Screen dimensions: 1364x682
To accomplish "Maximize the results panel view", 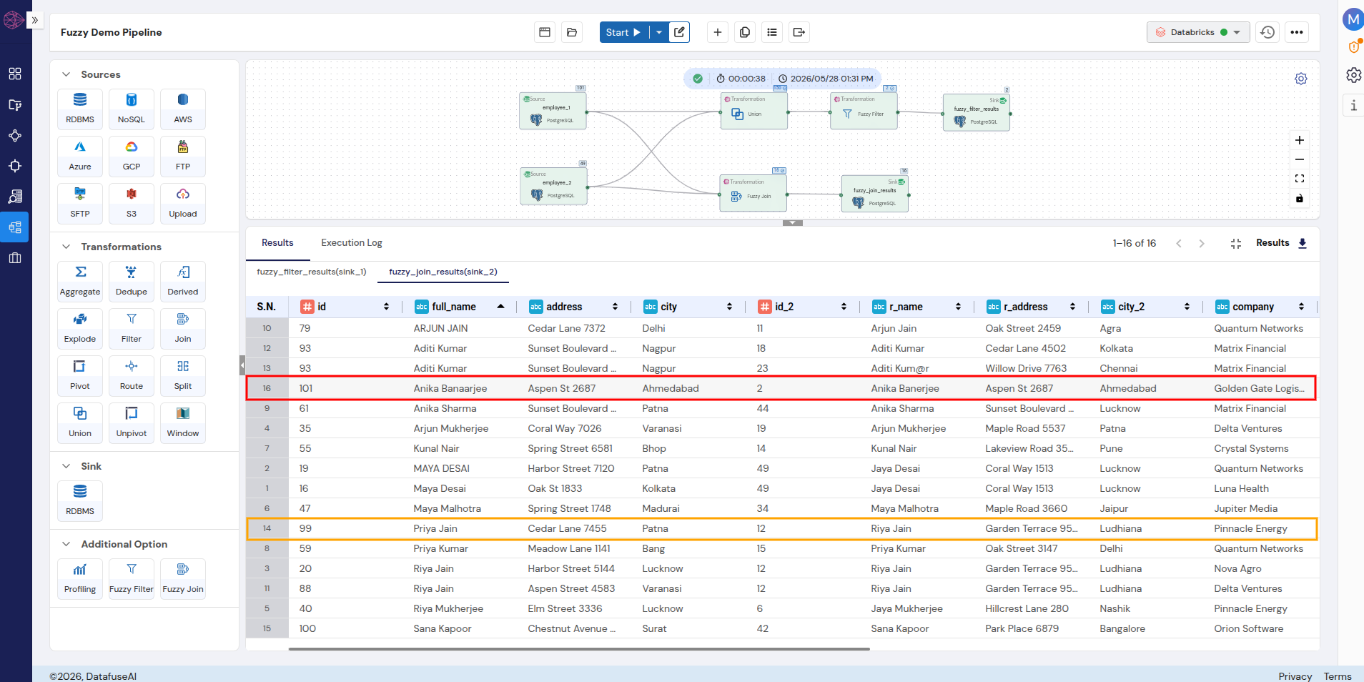I will [1236, 244].
